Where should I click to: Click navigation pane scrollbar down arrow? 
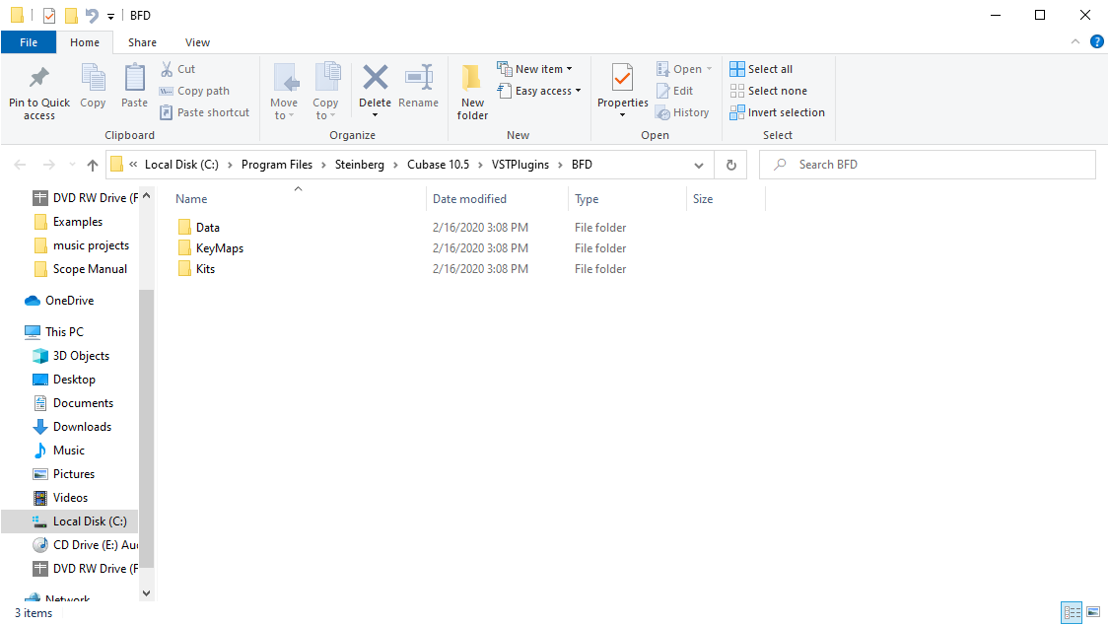(147, 593)
